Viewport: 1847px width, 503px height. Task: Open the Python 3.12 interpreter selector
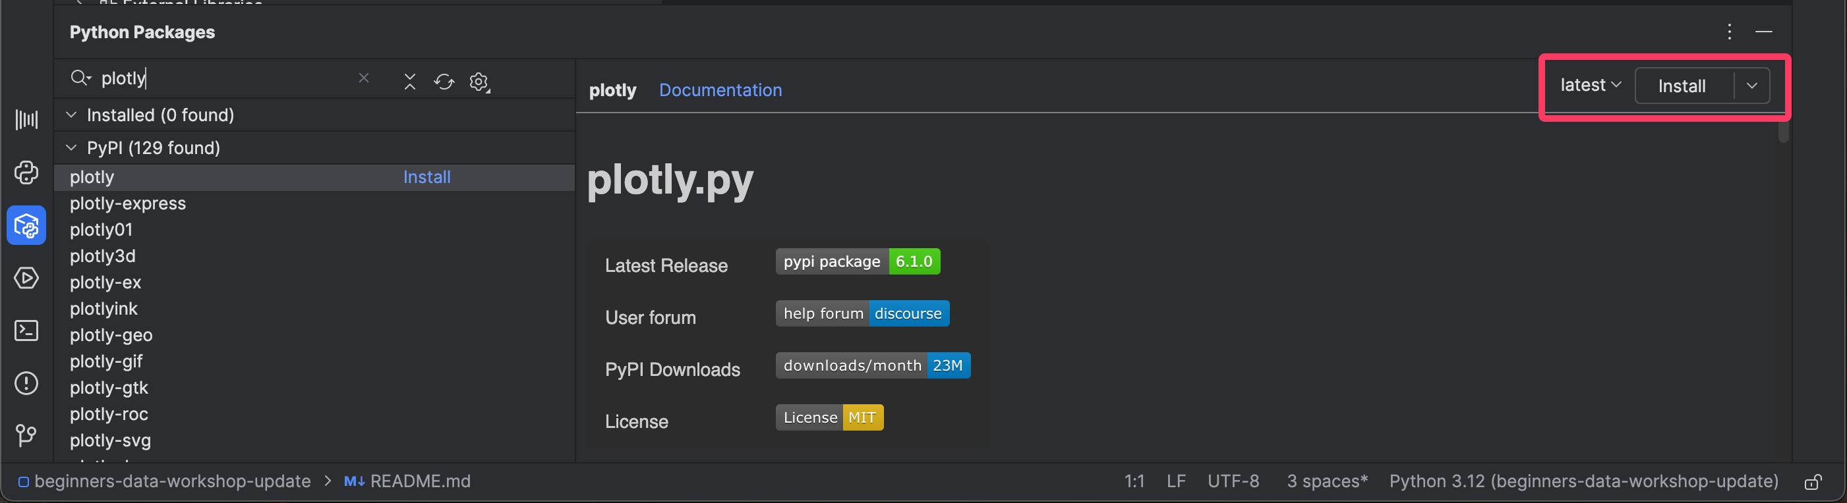[x=1584, y=481]
